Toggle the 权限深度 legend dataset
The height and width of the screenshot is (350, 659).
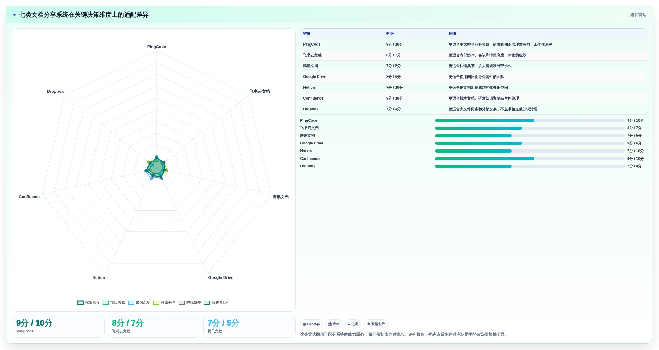pos(89,303)
